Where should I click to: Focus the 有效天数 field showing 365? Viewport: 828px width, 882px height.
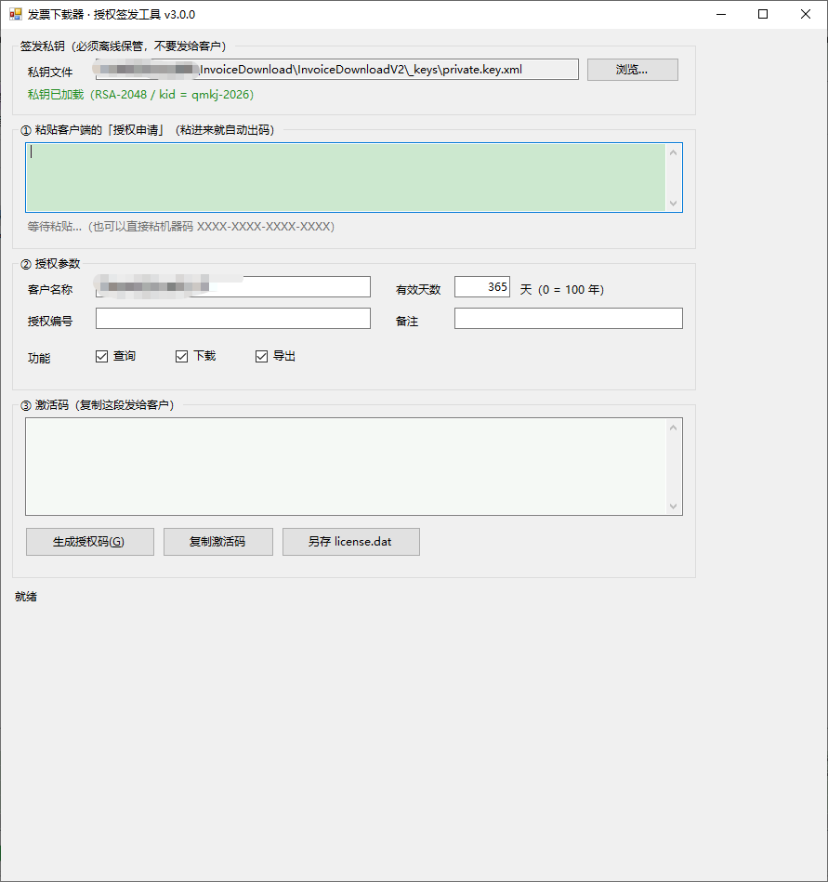(x=482, y=287)
